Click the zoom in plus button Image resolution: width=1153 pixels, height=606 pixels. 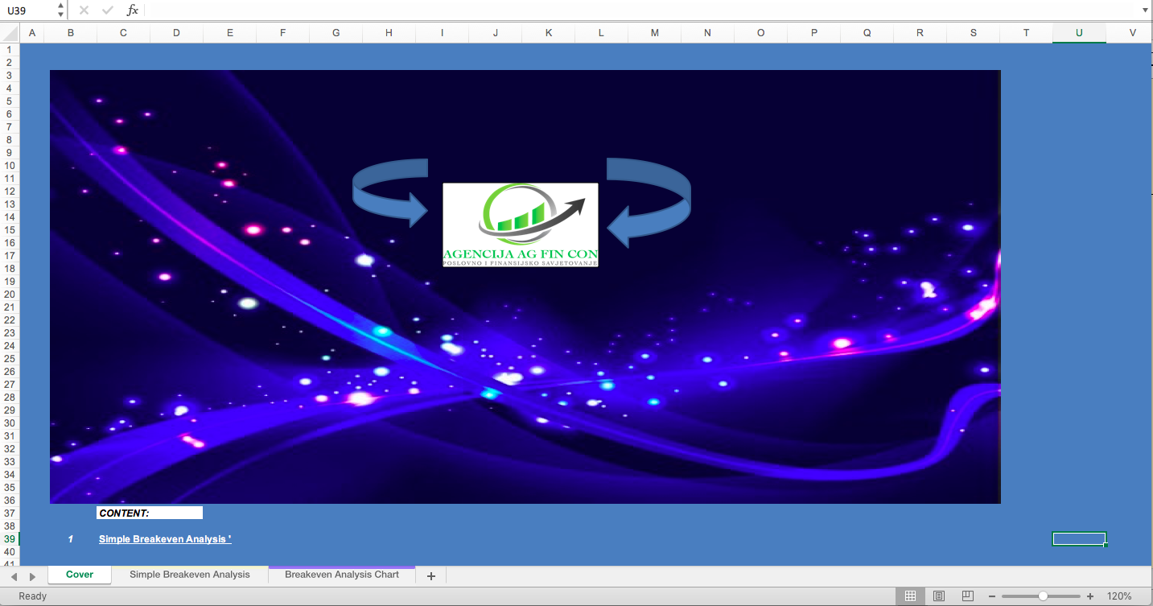point(1090,596)
